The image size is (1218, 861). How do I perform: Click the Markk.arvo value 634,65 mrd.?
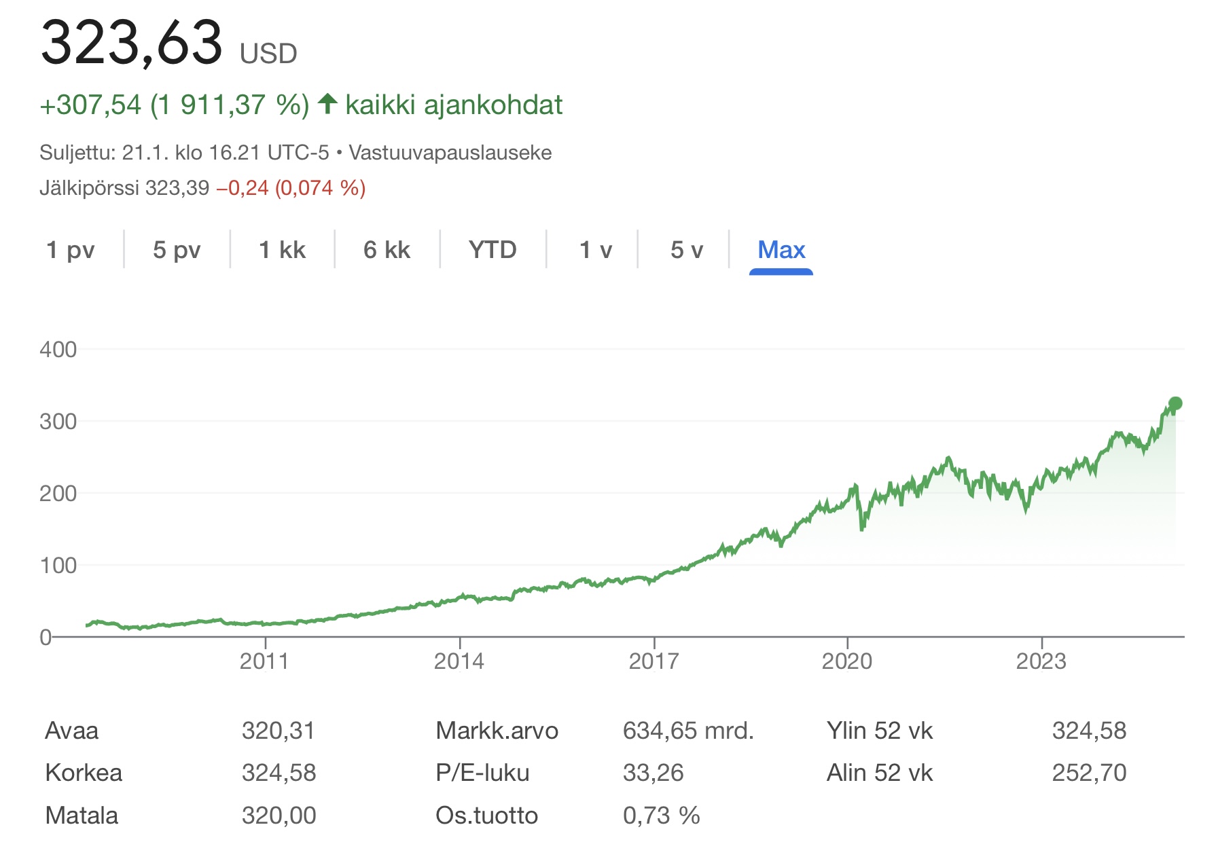click(x=688, y=731)
